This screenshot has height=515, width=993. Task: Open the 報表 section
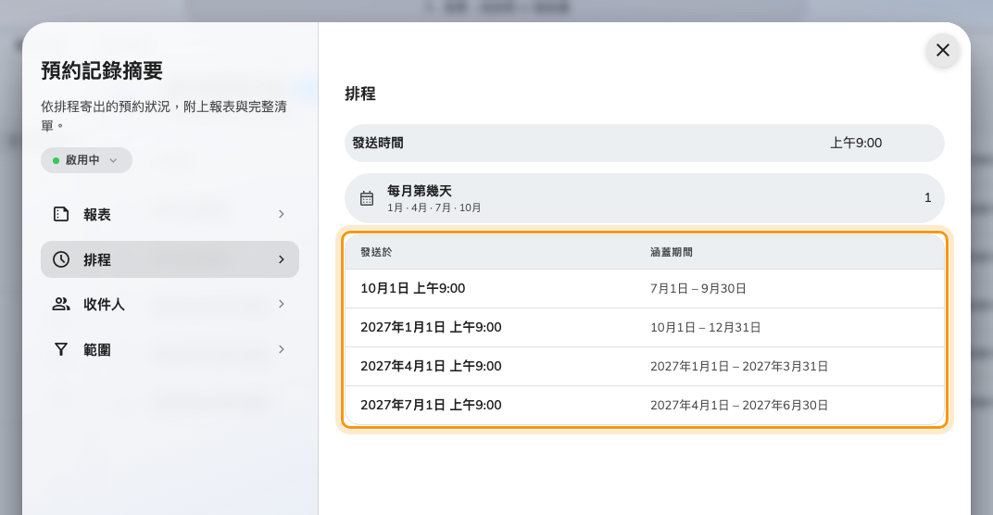click(x=170, y=214)
